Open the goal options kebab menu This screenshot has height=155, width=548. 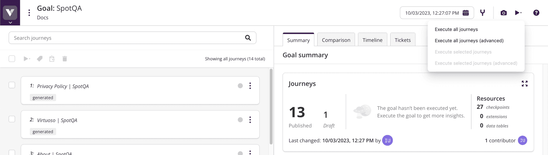point(29,13)
